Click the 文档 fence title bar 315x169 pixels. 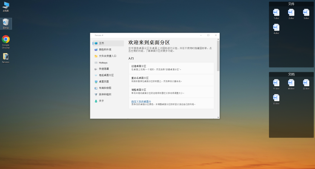[291, 74]
